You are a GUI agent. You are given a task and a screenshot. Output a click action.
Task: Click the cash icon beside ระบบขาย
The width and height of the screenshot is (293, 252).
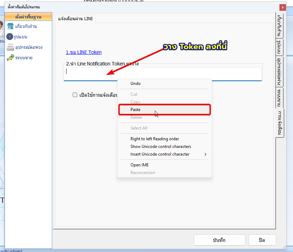click(x=10, y=57)
